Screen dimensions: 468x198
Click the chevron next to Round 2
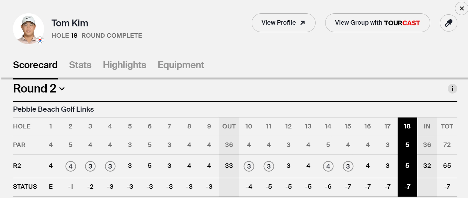tap(62, 89)
